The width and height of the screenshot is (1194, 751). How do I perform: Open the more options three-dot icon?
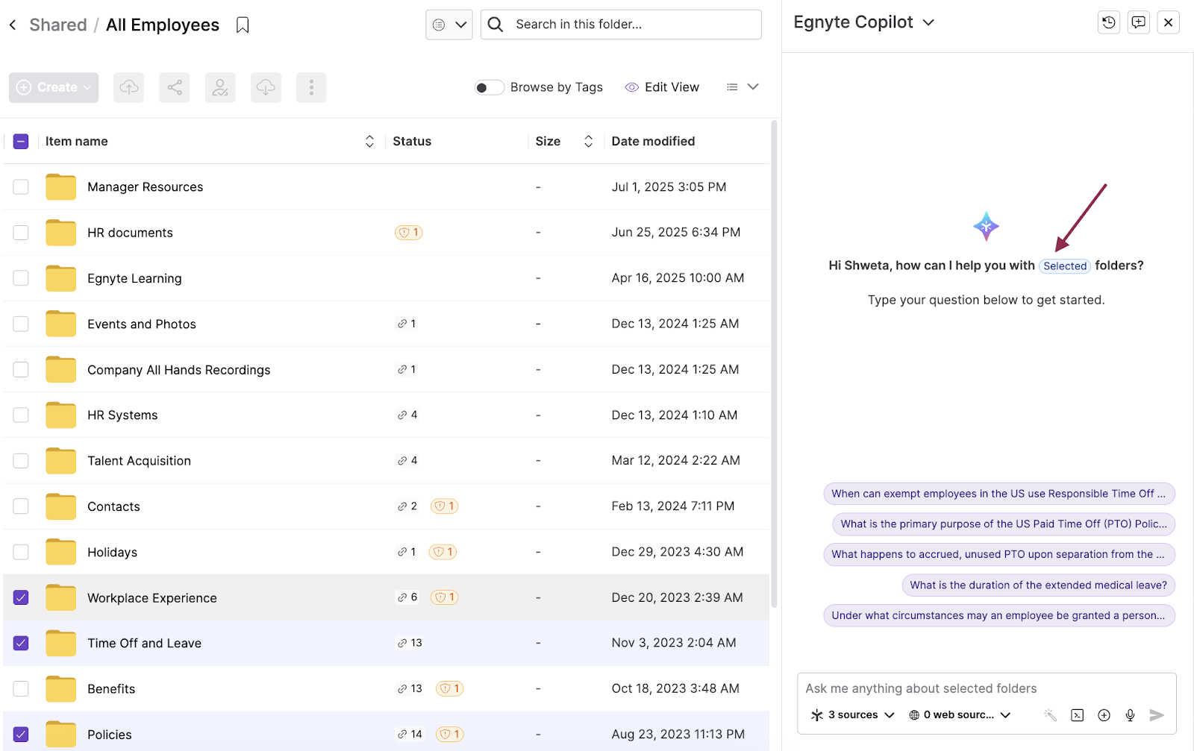point(311,87)
